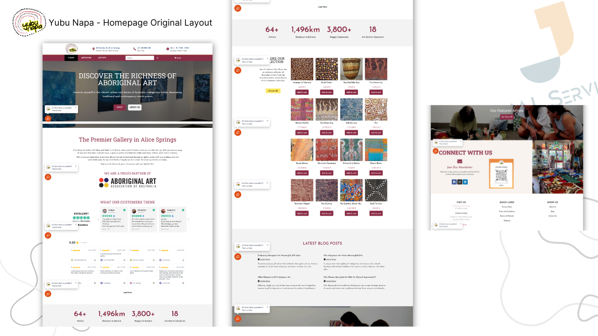Click the next arrow of the customer reviews carousel
Screen dimensions: 598x336
pyautogui.click(x=188, y=219)
